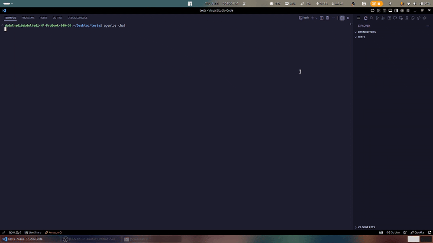Screen dimensions: 433x243
Task: Click the VS Code logo in title bar
Action: pos(4,10)
